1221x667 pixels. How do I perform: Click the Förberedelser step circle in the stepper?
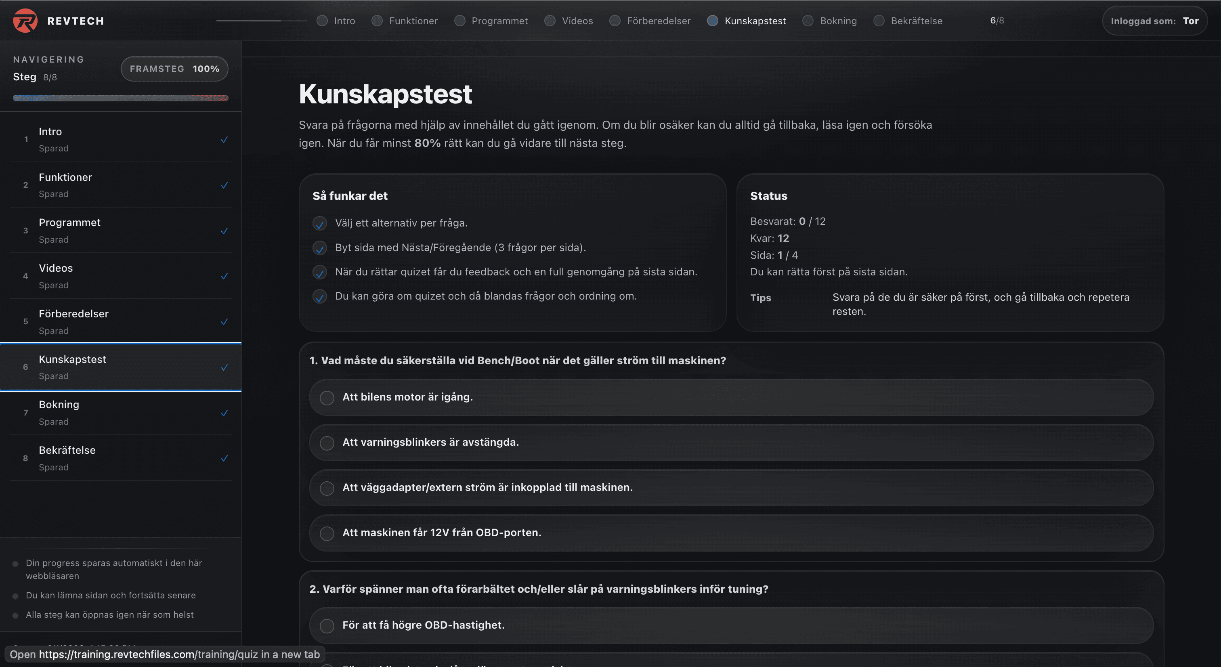615,20
